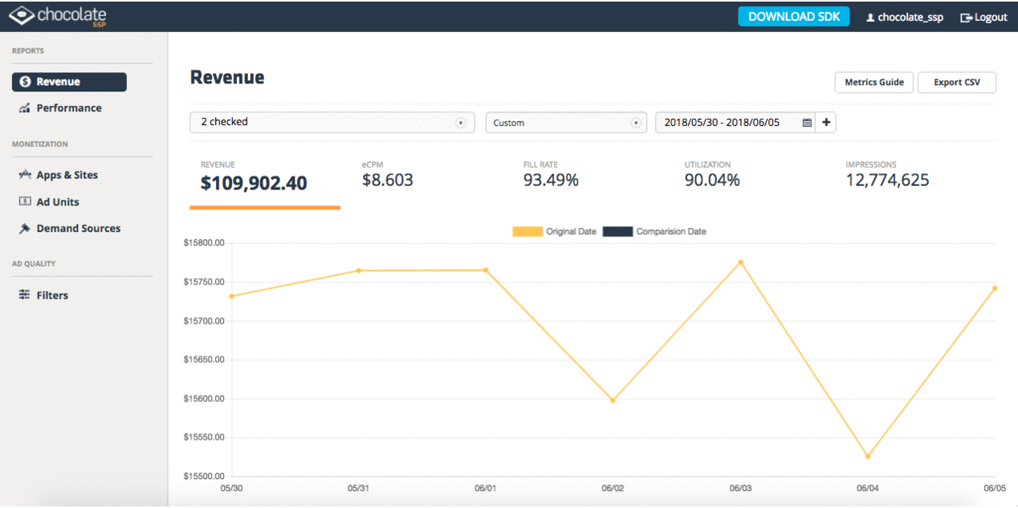
Task: Click the DOWNLOAD SDK button
Action: tap(793, 16)
